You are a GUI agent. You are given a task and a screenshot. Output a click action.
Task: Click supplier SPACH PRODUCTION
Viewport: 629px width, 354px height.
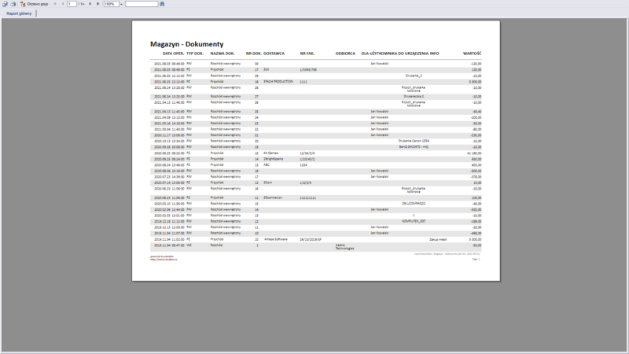(278, 82)
